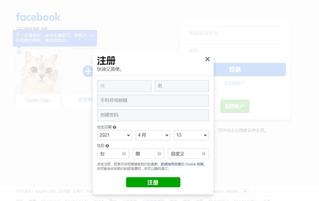Open the day dropdown showing 13

click(191, 135)
